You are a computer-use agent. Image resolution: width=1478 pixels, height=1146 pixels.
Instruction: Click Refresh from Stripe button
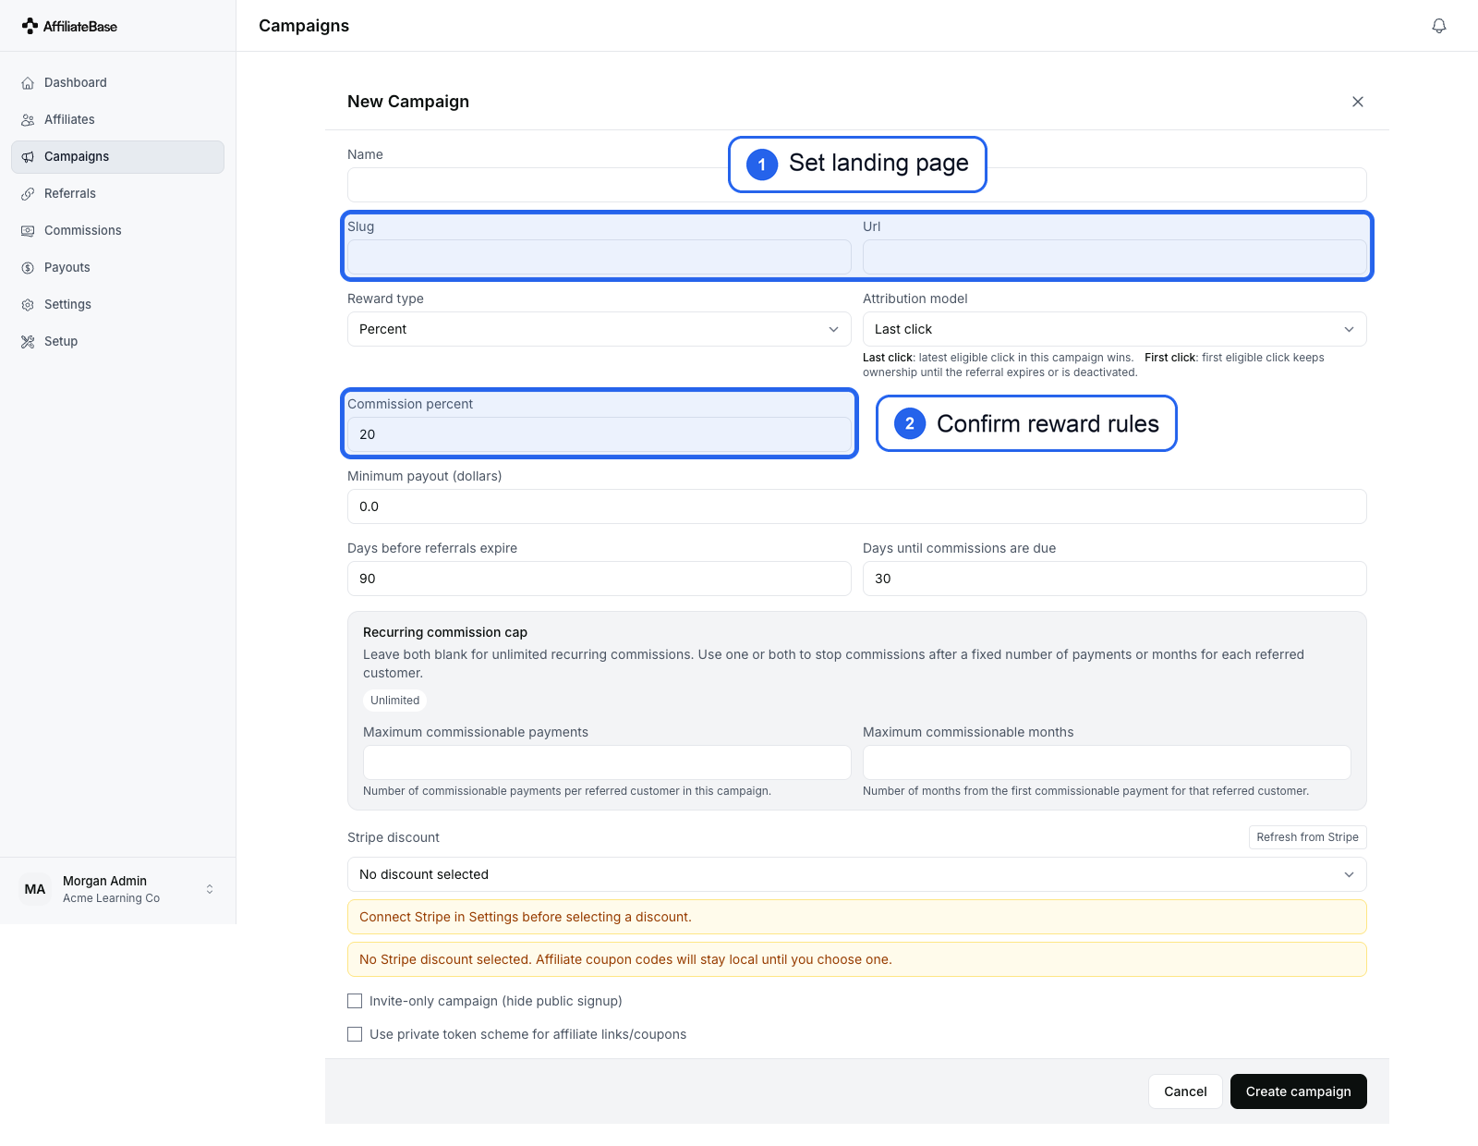point(1307,837)
